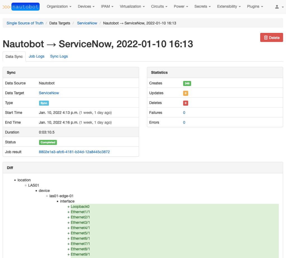Go to Single Source of Truth breadcrumb
This screenshot has width=286, height=258.
pyautogui.click(x=25, y=23)
